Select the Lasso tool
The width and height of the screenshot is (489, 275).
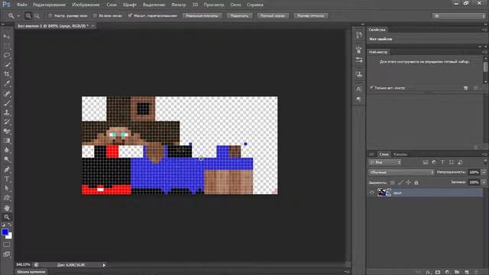(x=7, y=55)
